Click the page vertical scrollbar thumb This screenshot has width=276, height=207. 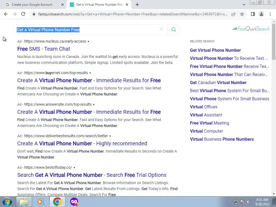pyautogui.click(x=274, y=42)
